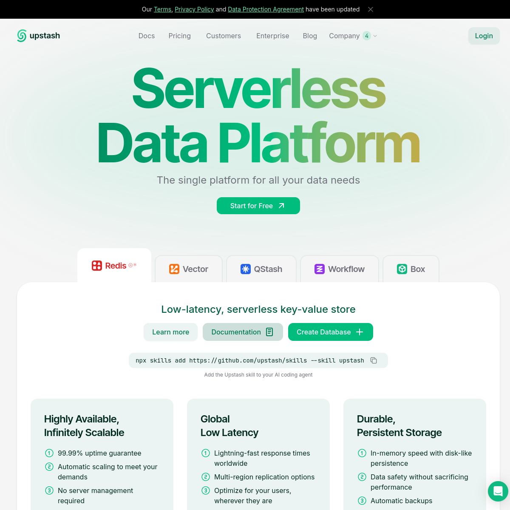
Task: Open the Blog page
Action: (x=310, y=36)
